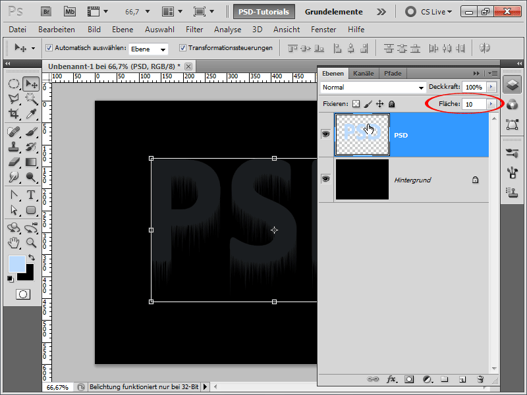Open the Layers panel flyout menu

493,73
